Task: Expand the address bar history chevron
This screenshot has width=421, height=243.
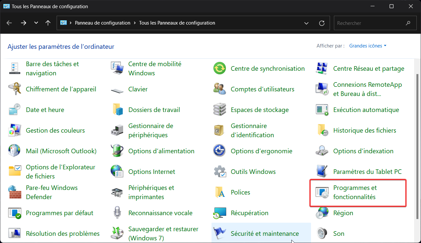Action: pyautogui.click(x=306, y=23)
